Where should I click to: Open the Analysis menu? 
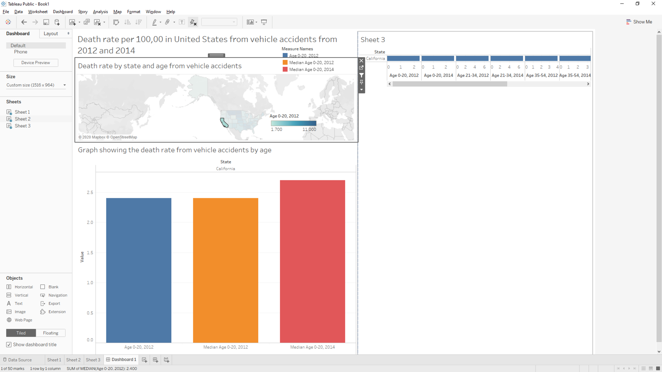100,12
